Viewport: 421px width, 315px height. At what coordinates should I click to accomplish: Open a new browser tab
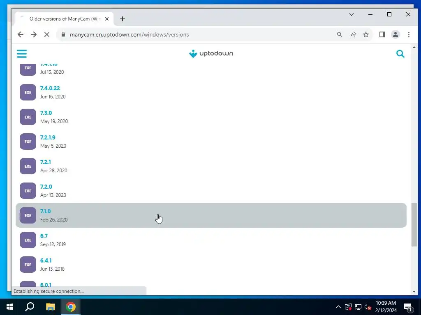(123, 19)
